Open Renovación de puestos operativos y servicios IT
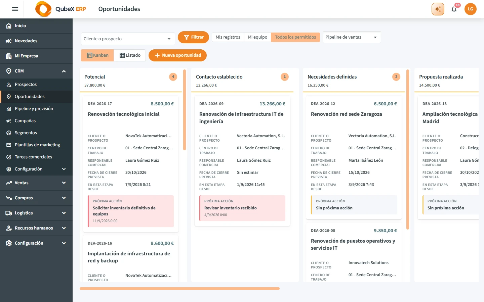This screenshot has height=302, width=484. (x=353, y=244)
